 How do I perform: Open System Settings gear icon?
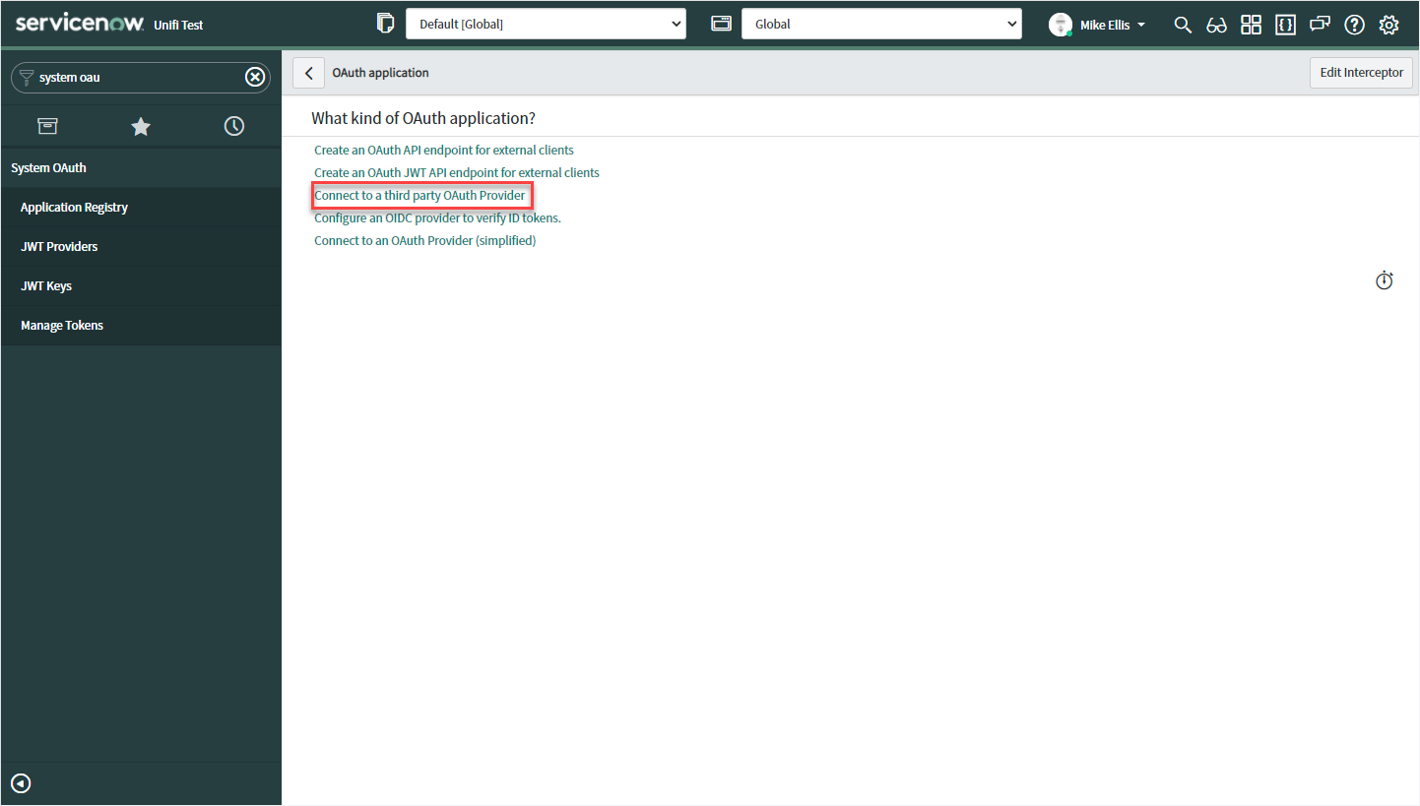click(x=1388, y=25)
